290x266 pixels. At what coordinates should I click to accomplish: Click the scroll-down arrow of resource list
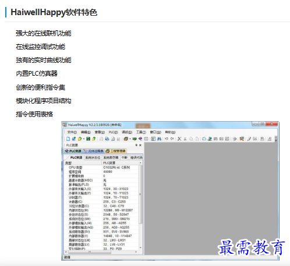click(140, 248)
